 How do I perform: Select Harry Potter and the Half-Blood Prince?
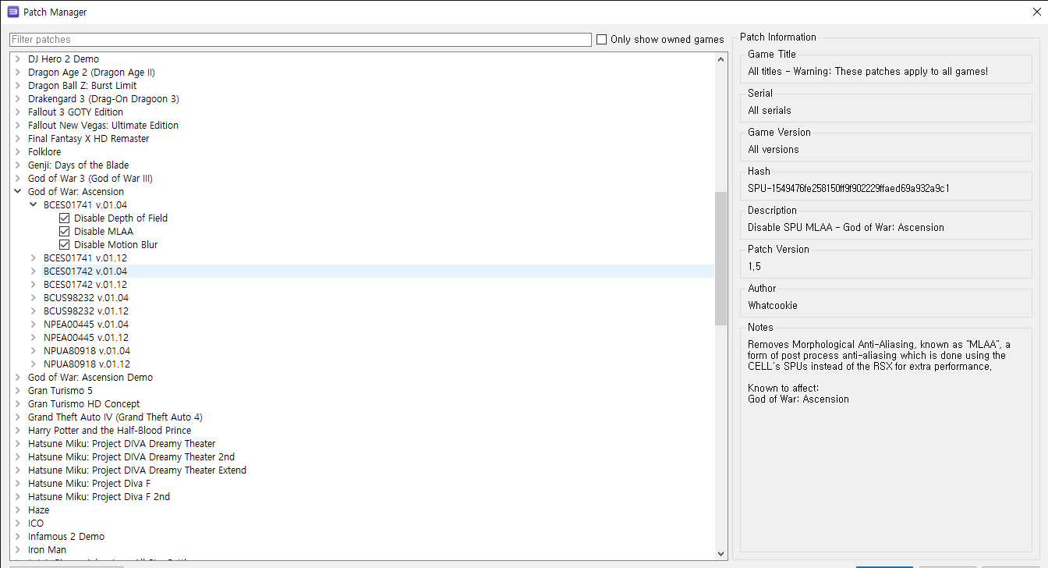[109, 431]
